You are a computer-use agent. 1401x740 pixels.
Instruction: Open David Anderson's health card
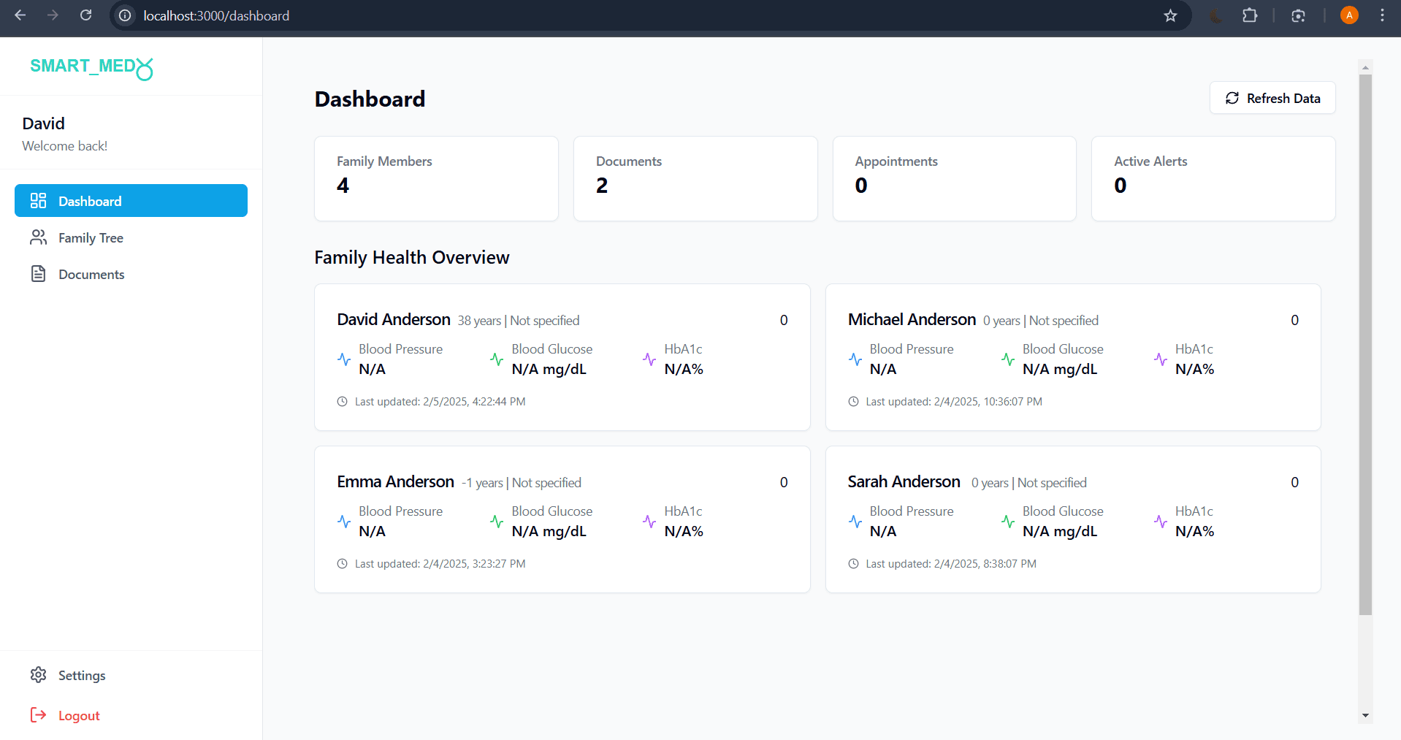click(562, 357)
